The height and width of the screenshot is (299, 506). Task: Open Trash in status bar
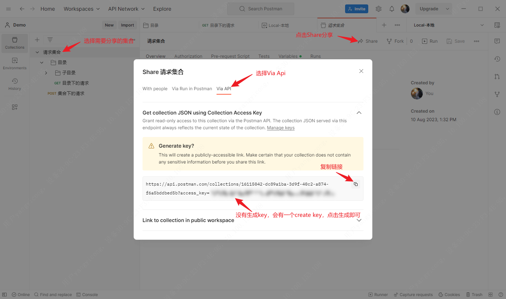tap(474, 295)
